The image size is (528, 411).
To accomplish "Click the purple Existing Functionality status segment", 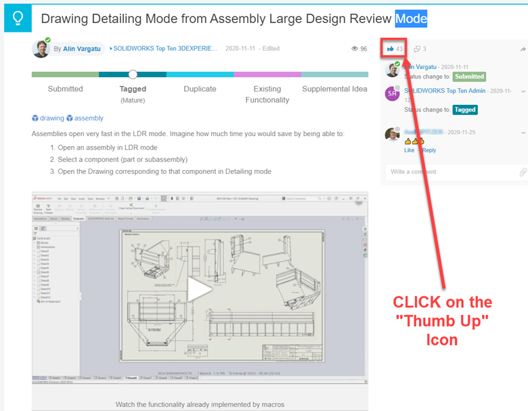I will (267, 74).
